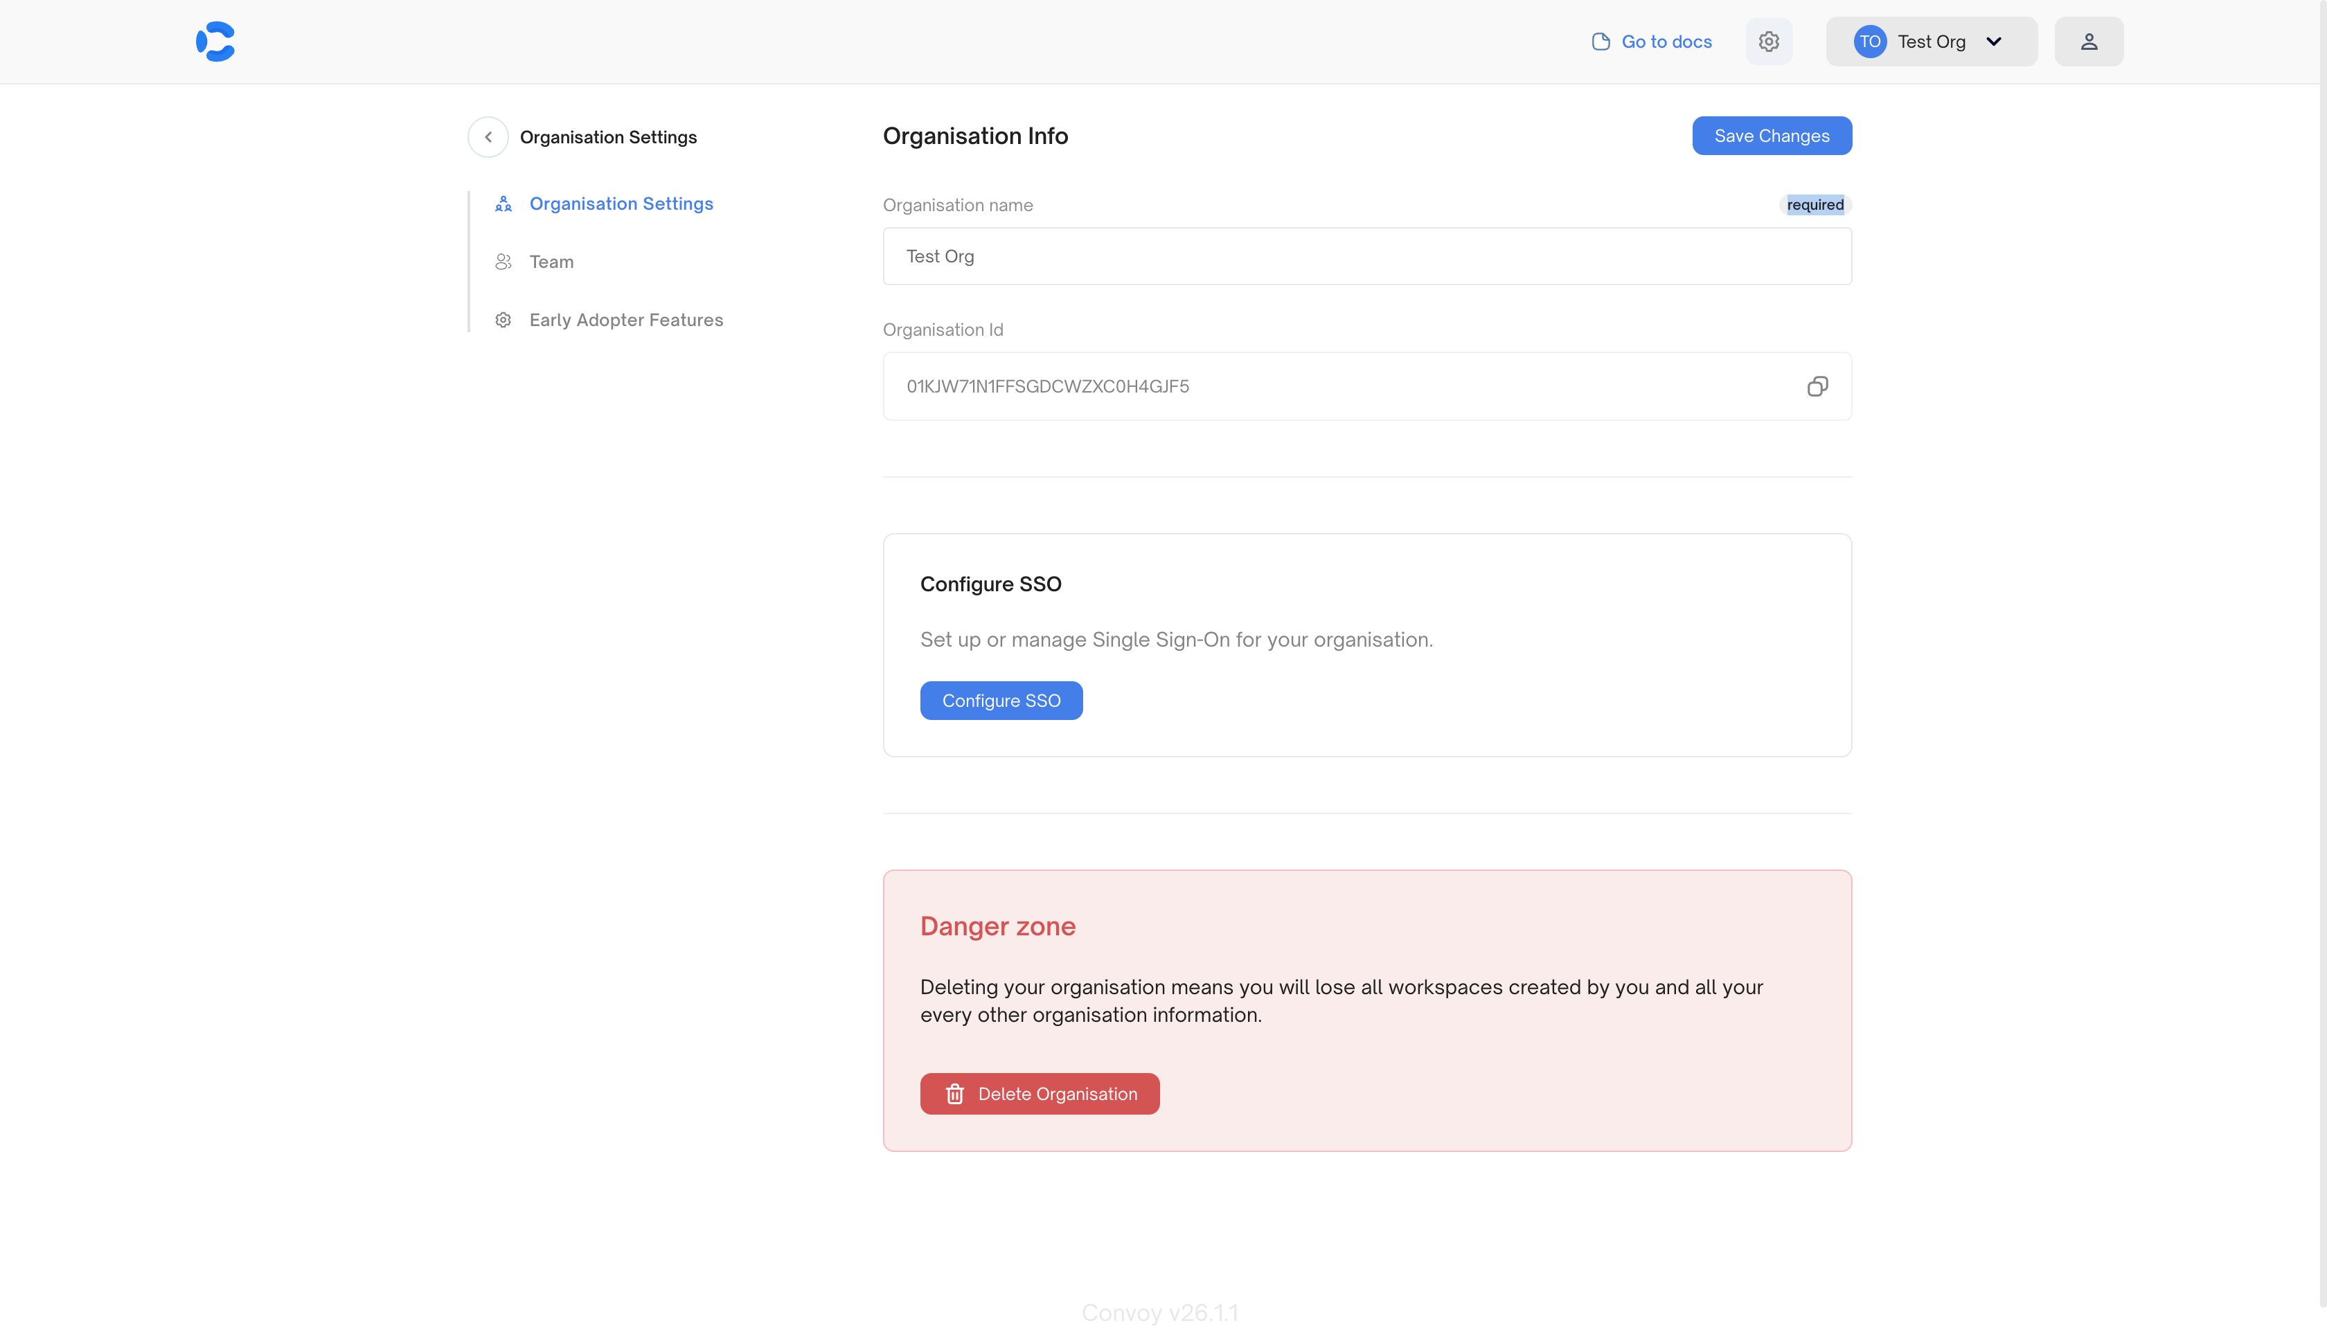Copy the Organisation Id with copy icon
Screen dimensions: 2327x1332
tap(1817, 386)
